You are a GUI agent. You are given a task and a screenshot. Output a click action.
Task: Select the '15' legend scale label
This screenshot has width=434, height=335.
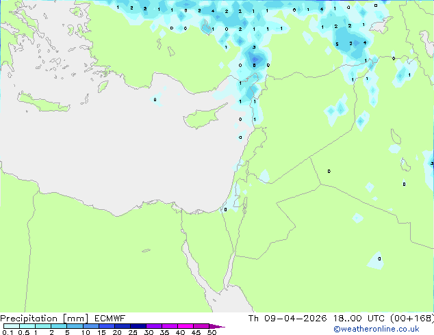101,332
